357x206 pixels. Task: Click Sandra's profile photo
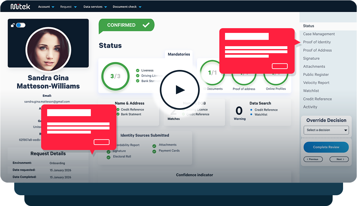tap(48, 50)
